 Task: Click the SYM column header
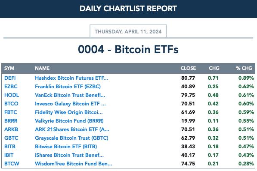pyautogui.click(x=9, y=68)
